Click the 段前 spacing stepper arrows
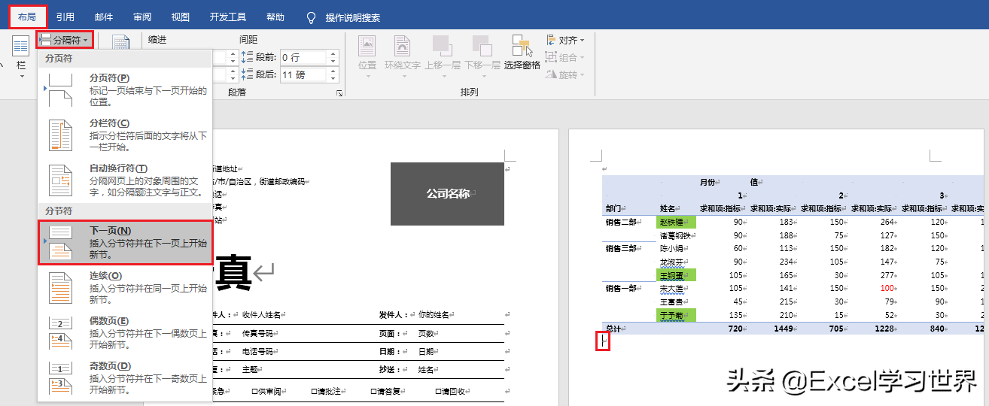The width and height of the screenshot is (989, 406). click(x=333, y=57)
